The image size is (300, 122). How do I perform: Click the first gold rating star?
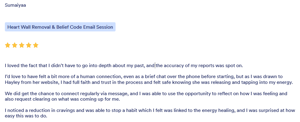pyautogui.click(x=8, y=45)
